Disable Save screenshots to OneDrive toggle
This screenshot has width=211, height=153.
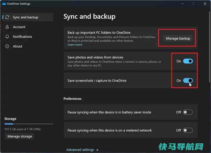pos(188,81)
